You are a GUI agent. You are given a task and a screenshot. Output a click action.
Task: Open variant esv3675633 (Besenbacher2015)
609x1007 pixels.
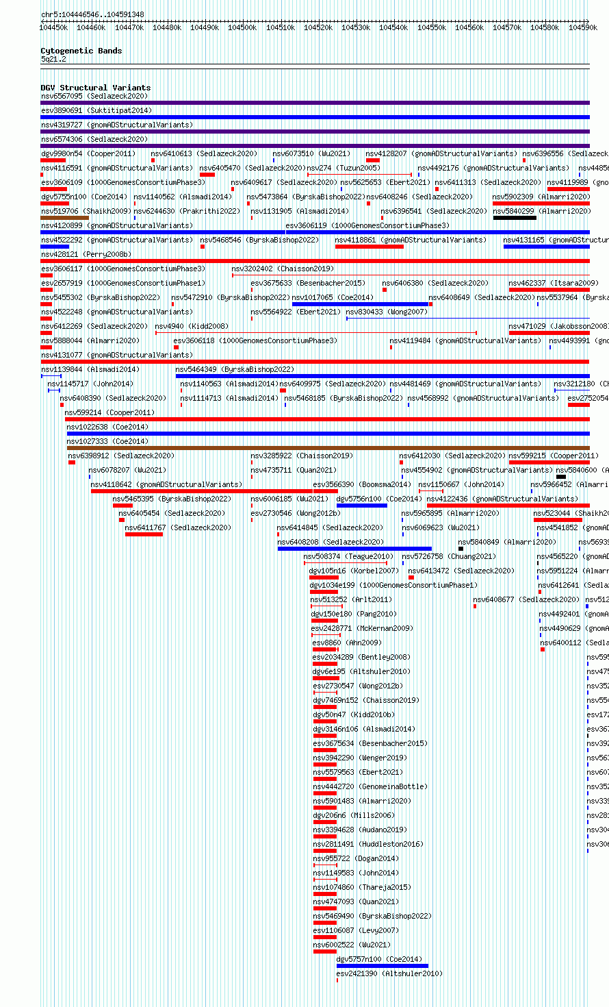(308, 284)
